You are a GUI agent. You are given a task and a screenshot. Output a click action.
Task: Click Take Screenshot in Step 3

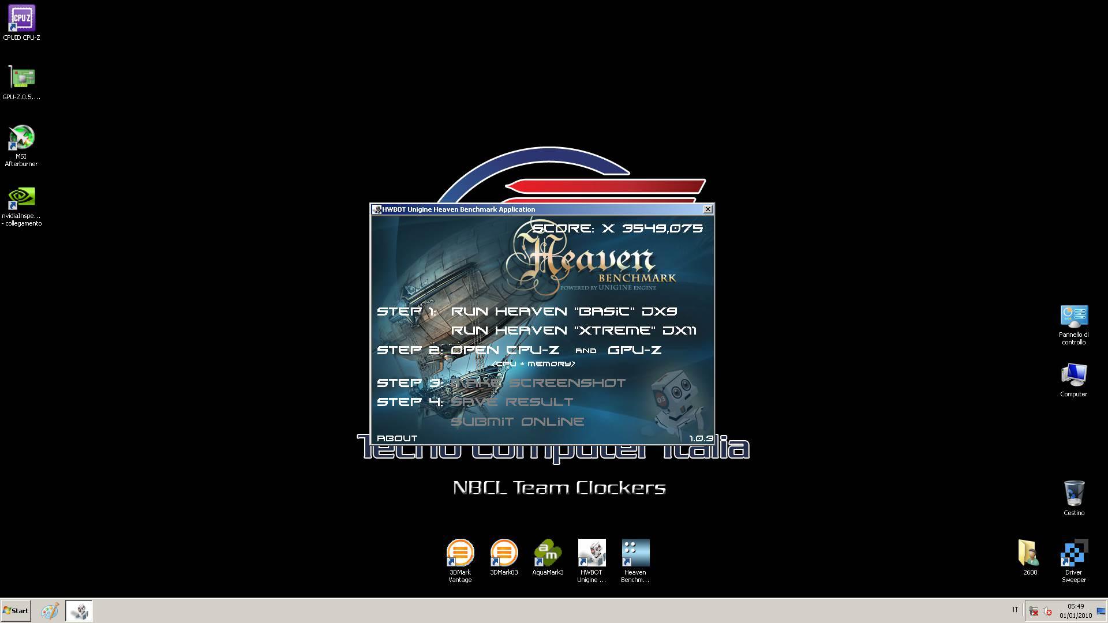pyautogui.click(x=538, y=383)
